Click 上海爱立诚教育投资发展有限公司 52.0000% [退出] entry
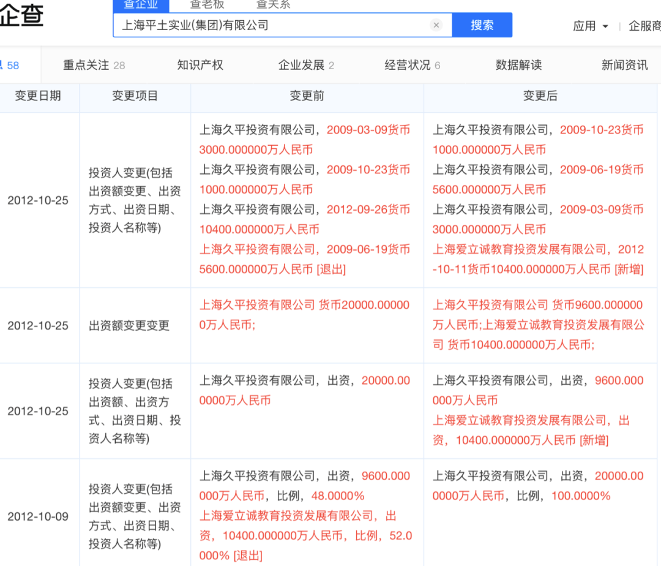 click(305, 535)
